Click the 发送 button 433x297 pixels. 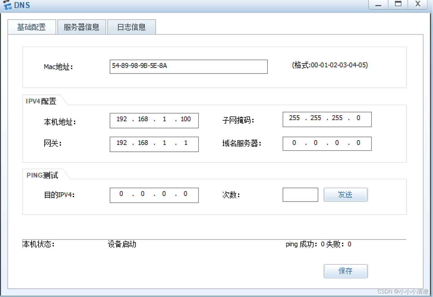coord(346,195)
